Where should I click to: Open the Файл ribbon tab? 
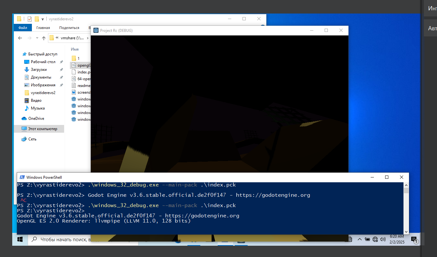pos(23,28)
